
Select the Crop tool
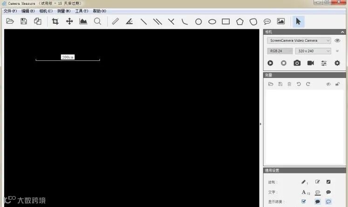pyautogui.click(x=55, y=21)
